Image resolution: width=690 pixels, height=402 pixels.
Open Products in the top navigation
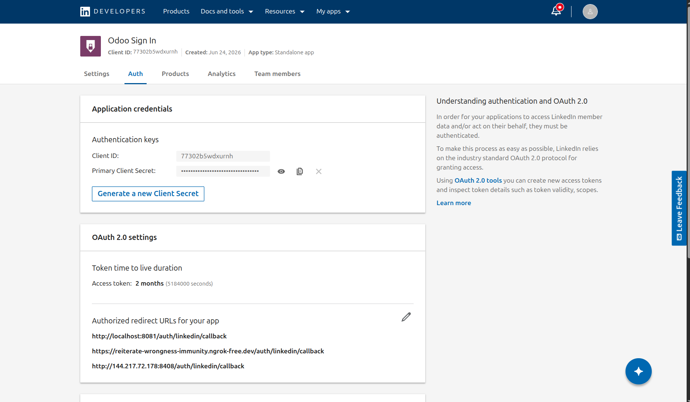(x=176, y=11)
